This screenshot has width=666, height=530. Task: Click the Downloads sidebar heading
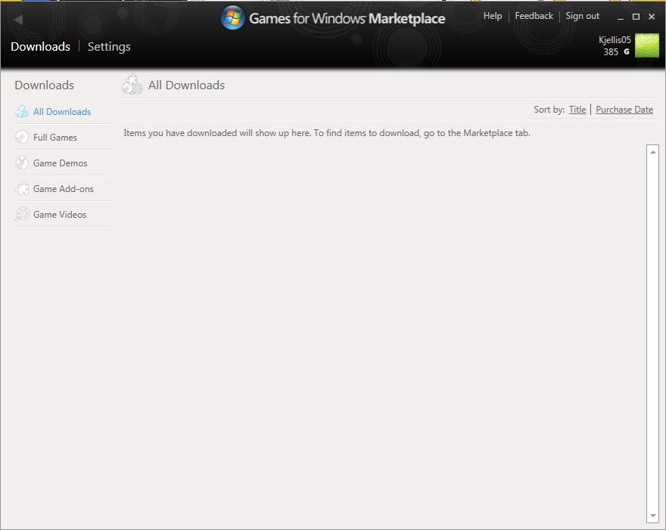(44, 85)
